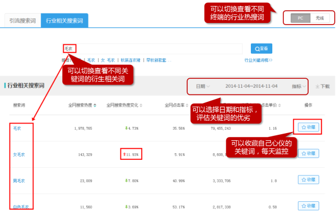Expand the 指标 dropdown
This screenshot has width=336, height=213.
point(298,87)
